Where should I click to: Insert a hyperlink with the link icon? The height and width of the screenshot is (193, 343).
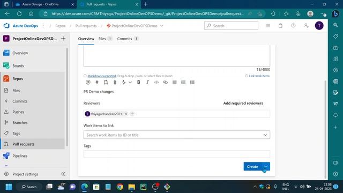[166, 82]
